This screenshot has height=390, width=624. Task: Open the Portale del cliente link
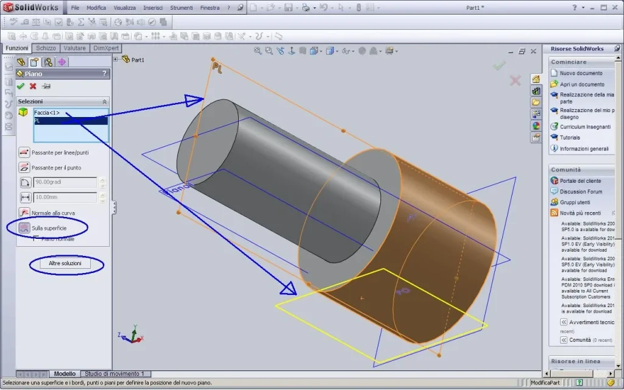tap(581, 180)
